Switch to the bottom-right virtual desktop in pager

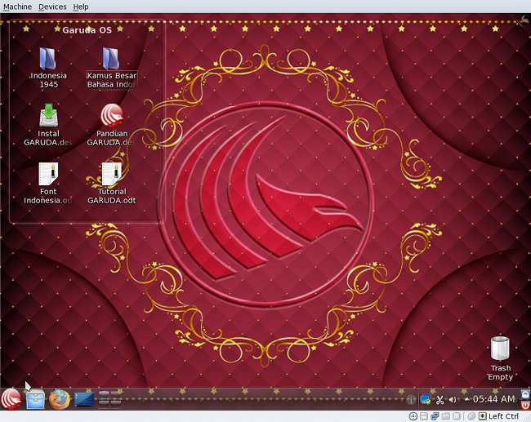[116, 403]
